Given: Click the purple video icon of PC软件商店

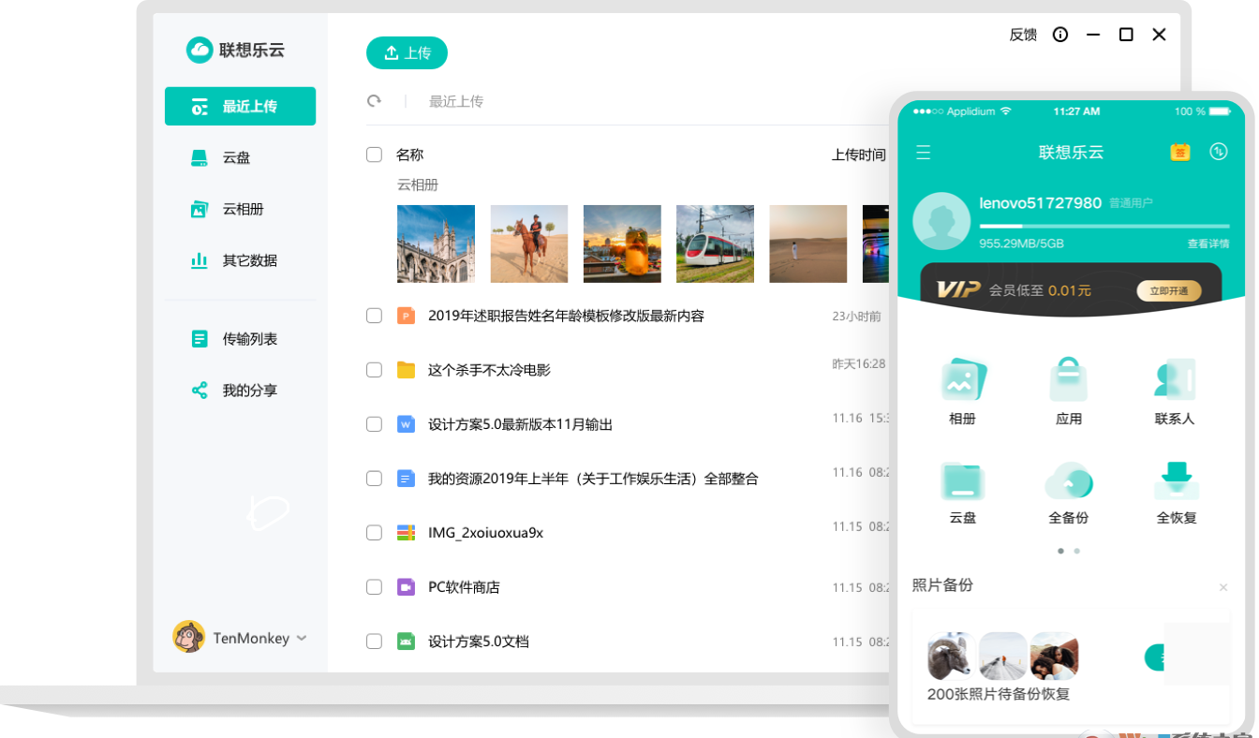Looking at the screenshot, I should 406,587.
